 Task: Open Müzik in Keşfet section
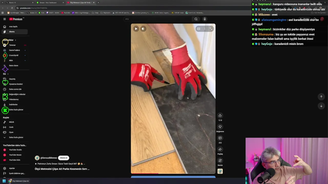click(14, 122)
